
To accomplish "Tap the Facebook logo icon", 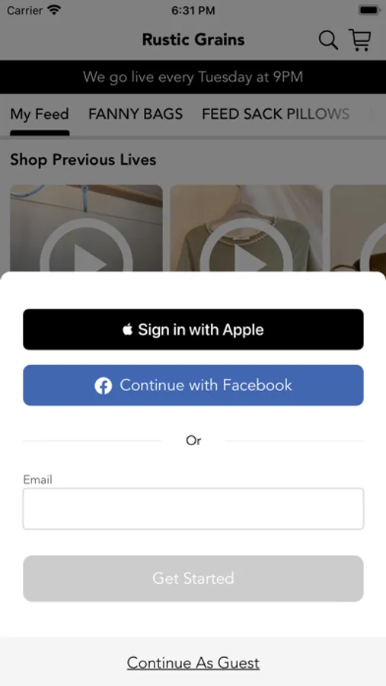I will click(x=104, y=386).
